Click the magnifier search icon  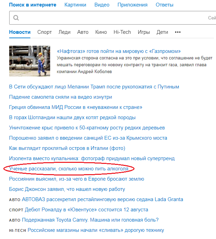pos(16,18)
